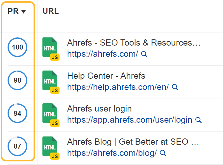Viewport: 223px width, 165px height.
Task: Open the https://ahrefs.com/blog/ link
Action: click(112, 153)
